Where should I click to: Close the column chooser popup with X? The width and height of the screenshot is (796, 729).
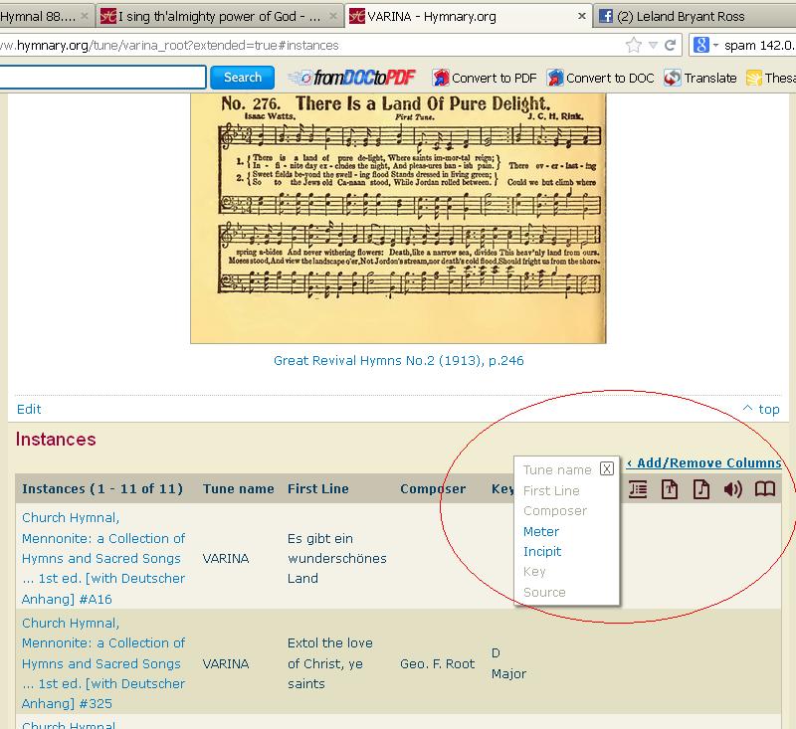[607, 469]
